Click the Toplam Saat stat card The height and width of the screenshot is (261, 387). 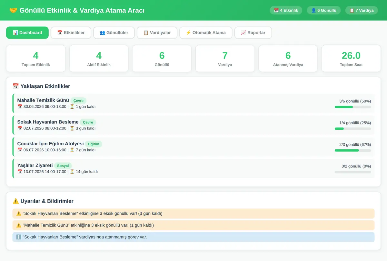pos(351,58)
